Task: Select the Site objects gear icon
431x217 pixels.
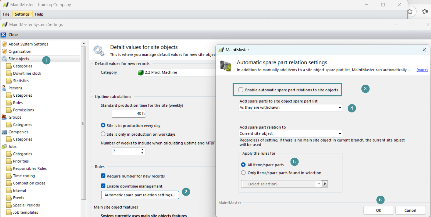Action: tap(4, 59)
